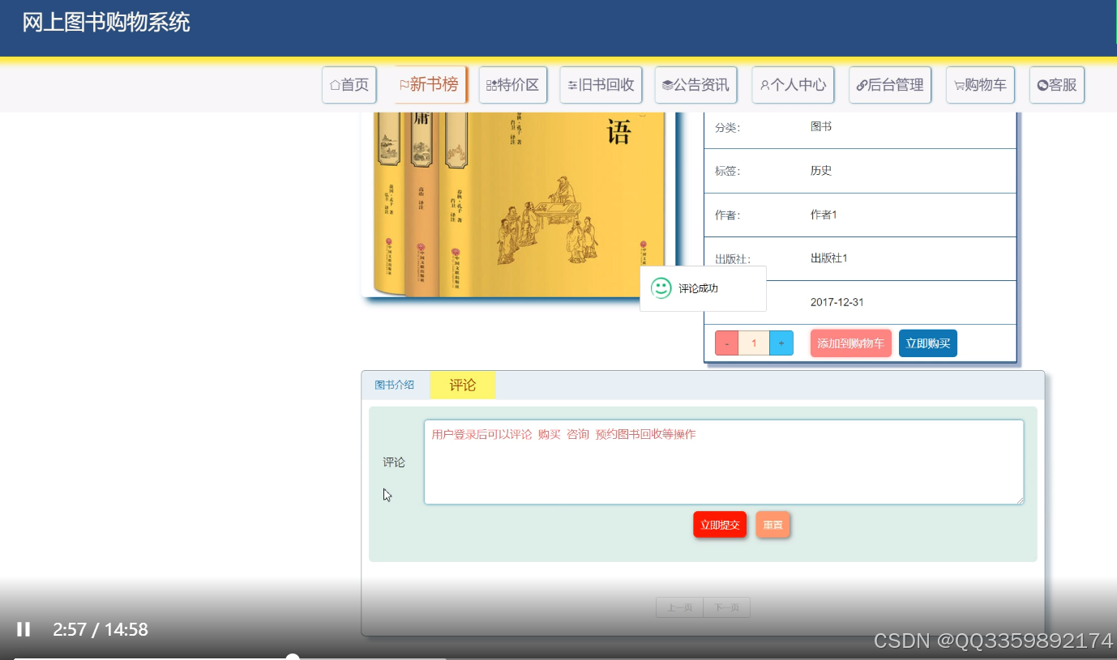Click the 网上图书购物系统 site title
Viewport: 1117px width, 660px height.
pyautogui.click(x=106, y=22)
